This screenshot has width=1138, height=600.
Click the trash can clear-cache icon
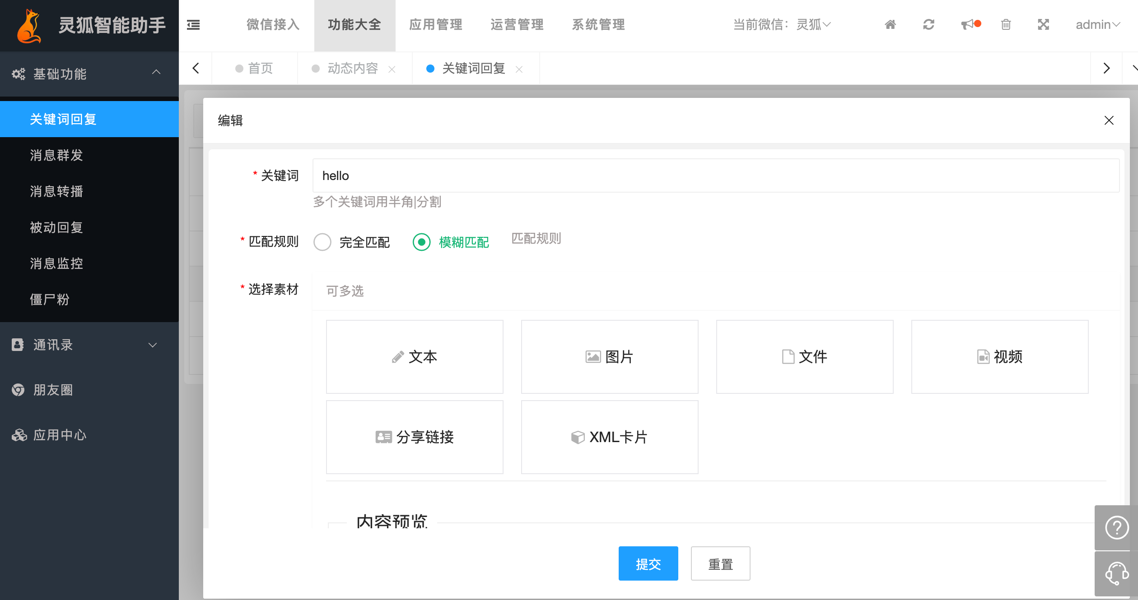1006,24
